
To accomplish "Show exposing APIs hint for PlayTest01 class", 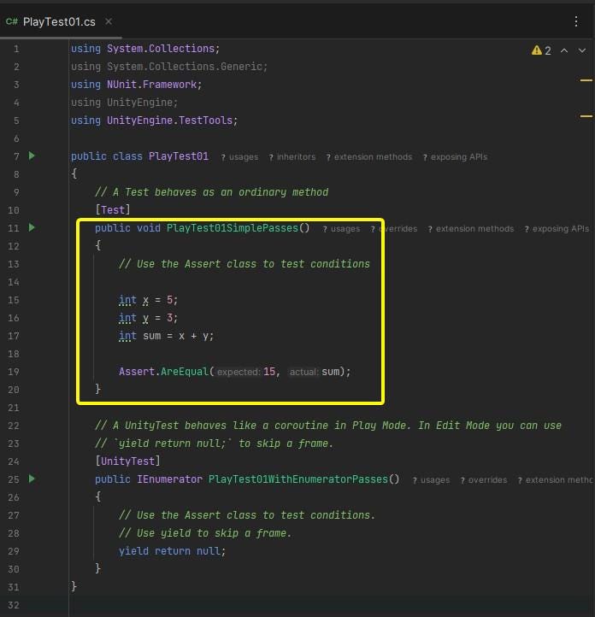I will click(x=455, y=157).
